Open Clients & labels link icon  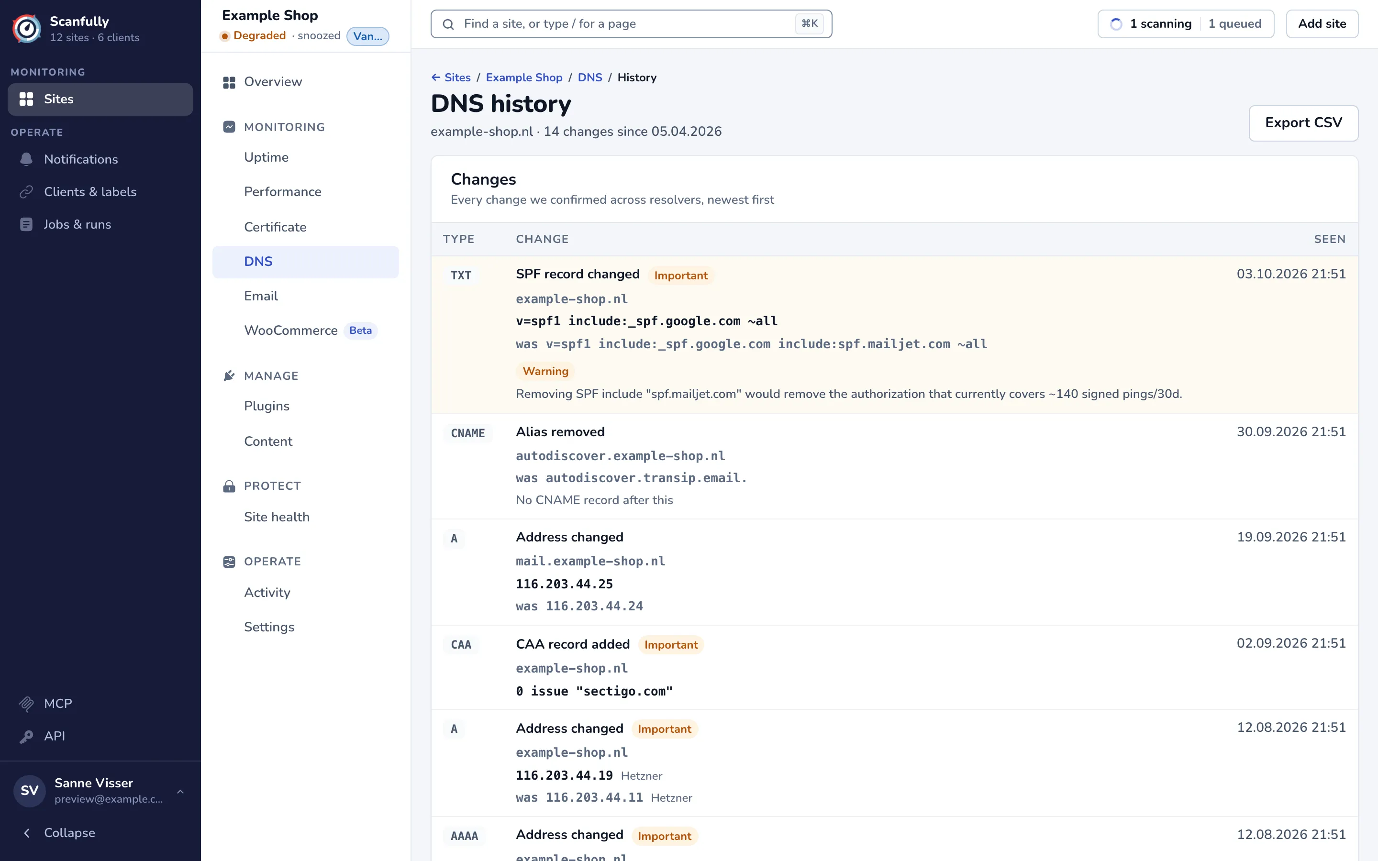point(26,192)
